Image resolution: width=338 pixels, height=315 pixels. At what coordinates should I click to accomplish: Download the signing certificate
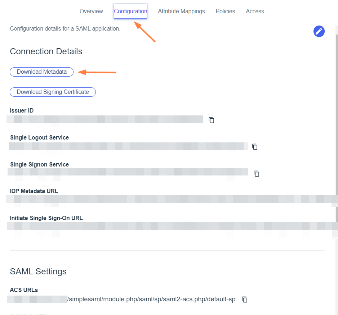click(53, 92)
